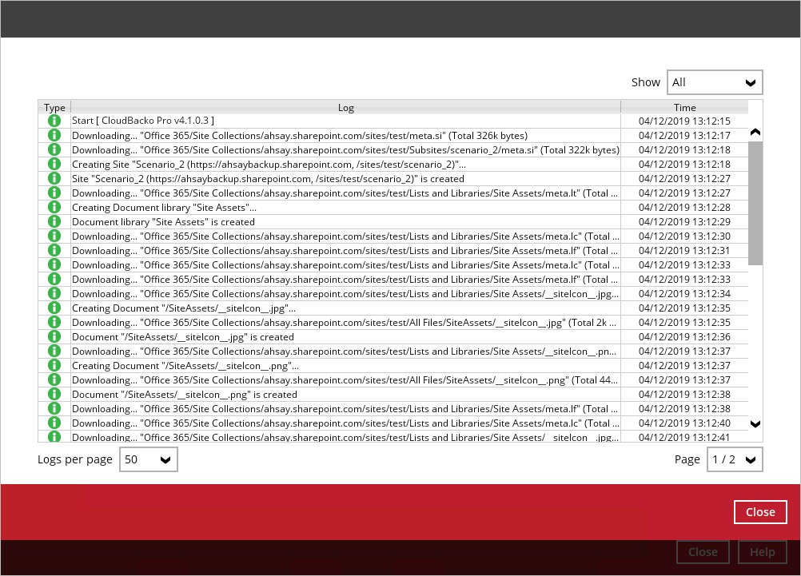Click the dimmed Close button in bottom bar
This screenshot has width=801, height=576.
703,552
